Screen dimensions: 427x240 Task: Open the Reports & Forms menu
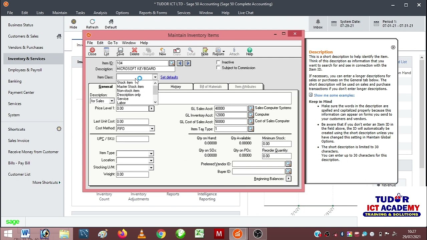(x=153, y=13)
